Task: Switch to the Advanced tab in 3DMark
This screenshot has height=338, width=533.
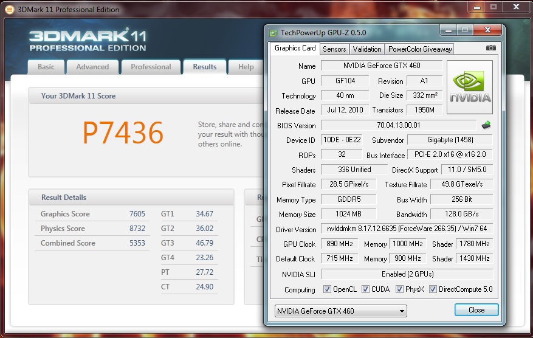Action: [92, 67]
